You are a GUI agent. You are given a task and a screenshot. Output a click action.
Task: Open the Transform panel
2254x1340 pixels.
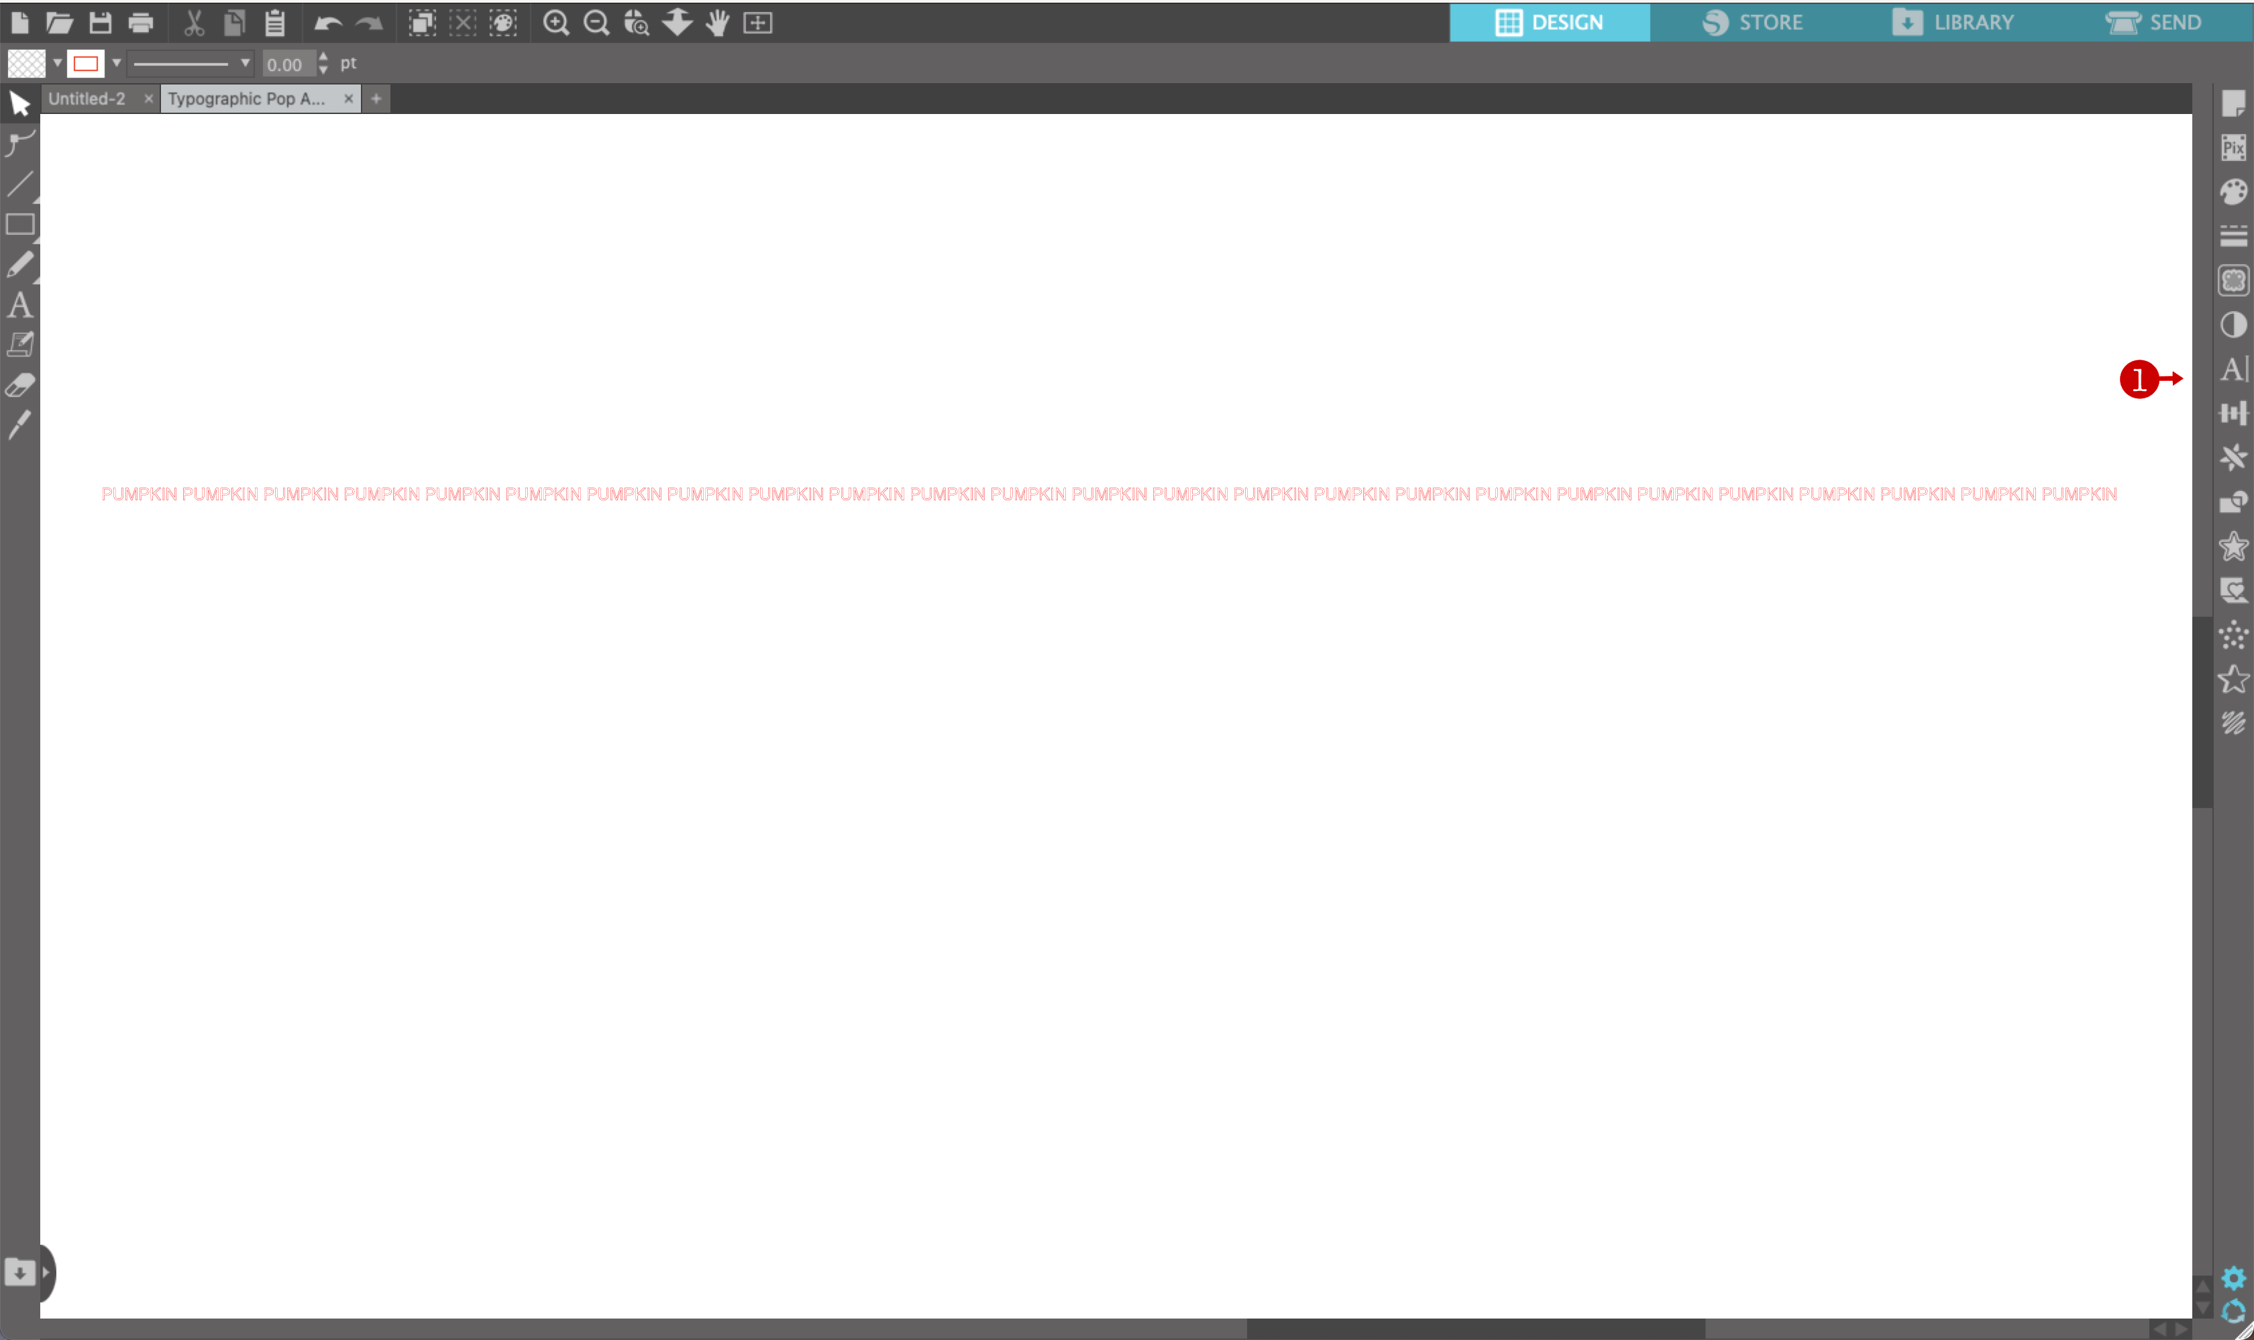pos(2235,412)
